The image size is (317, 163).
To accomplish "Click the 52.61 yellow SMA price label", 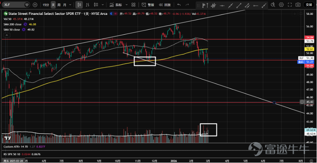I will (x=309, y=49).
